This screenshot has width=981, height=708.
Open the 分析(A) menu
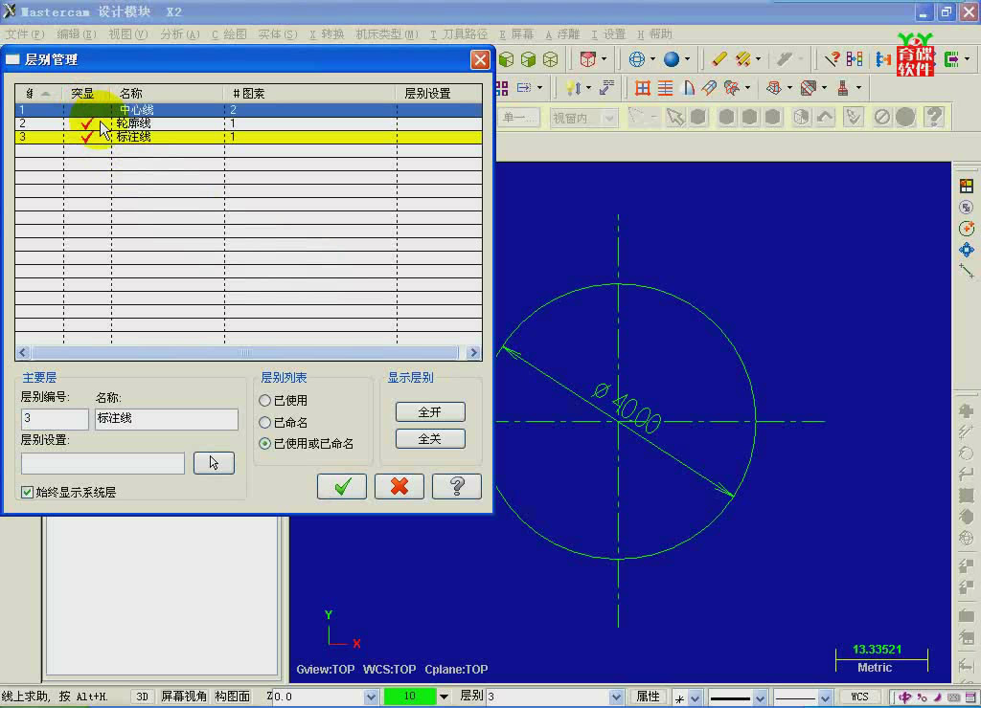(x=179, y=34)
